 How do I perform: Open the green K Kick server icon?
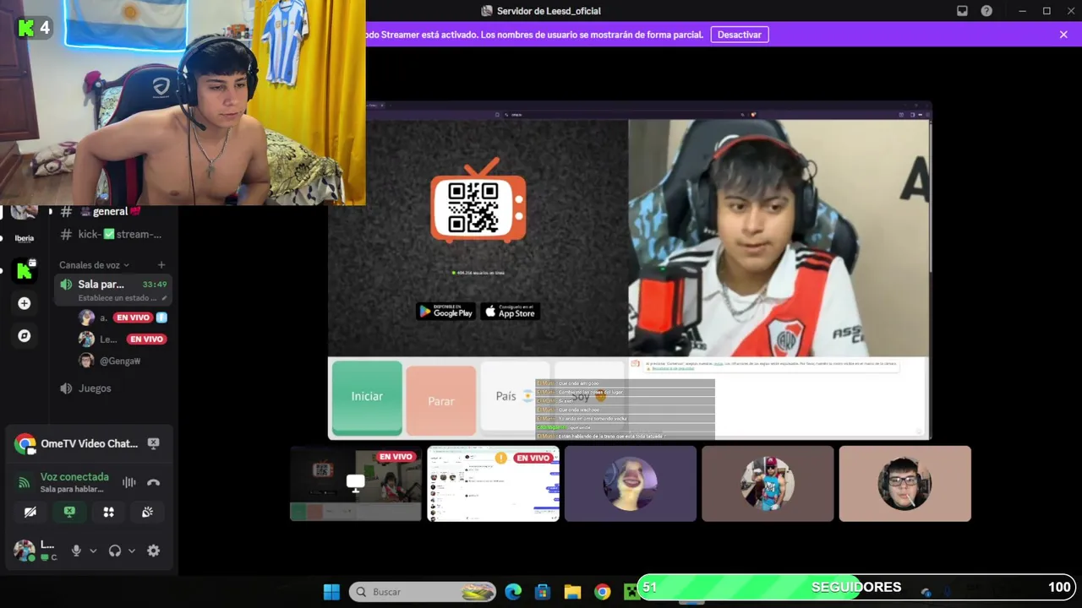click(25, 270)
